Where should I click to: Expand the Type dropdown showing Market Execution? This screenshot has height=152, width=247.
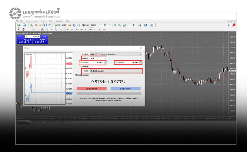140,71
